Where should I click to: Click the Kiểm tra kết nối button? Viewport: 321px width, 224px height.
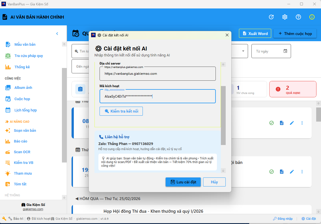[x=121, y=111]
